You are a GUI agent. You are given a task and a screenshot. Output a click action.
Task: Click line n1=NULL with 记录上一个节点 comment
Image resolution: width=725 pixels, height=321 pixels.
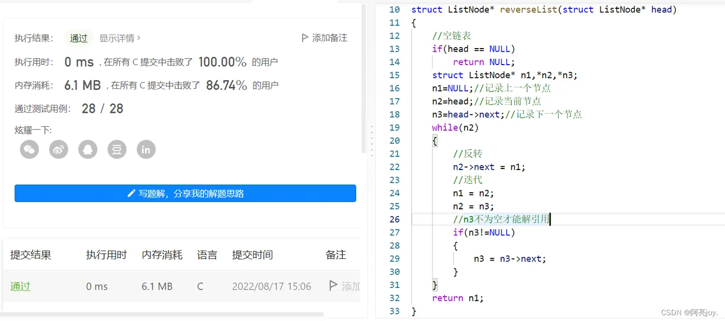pos(491,88)
